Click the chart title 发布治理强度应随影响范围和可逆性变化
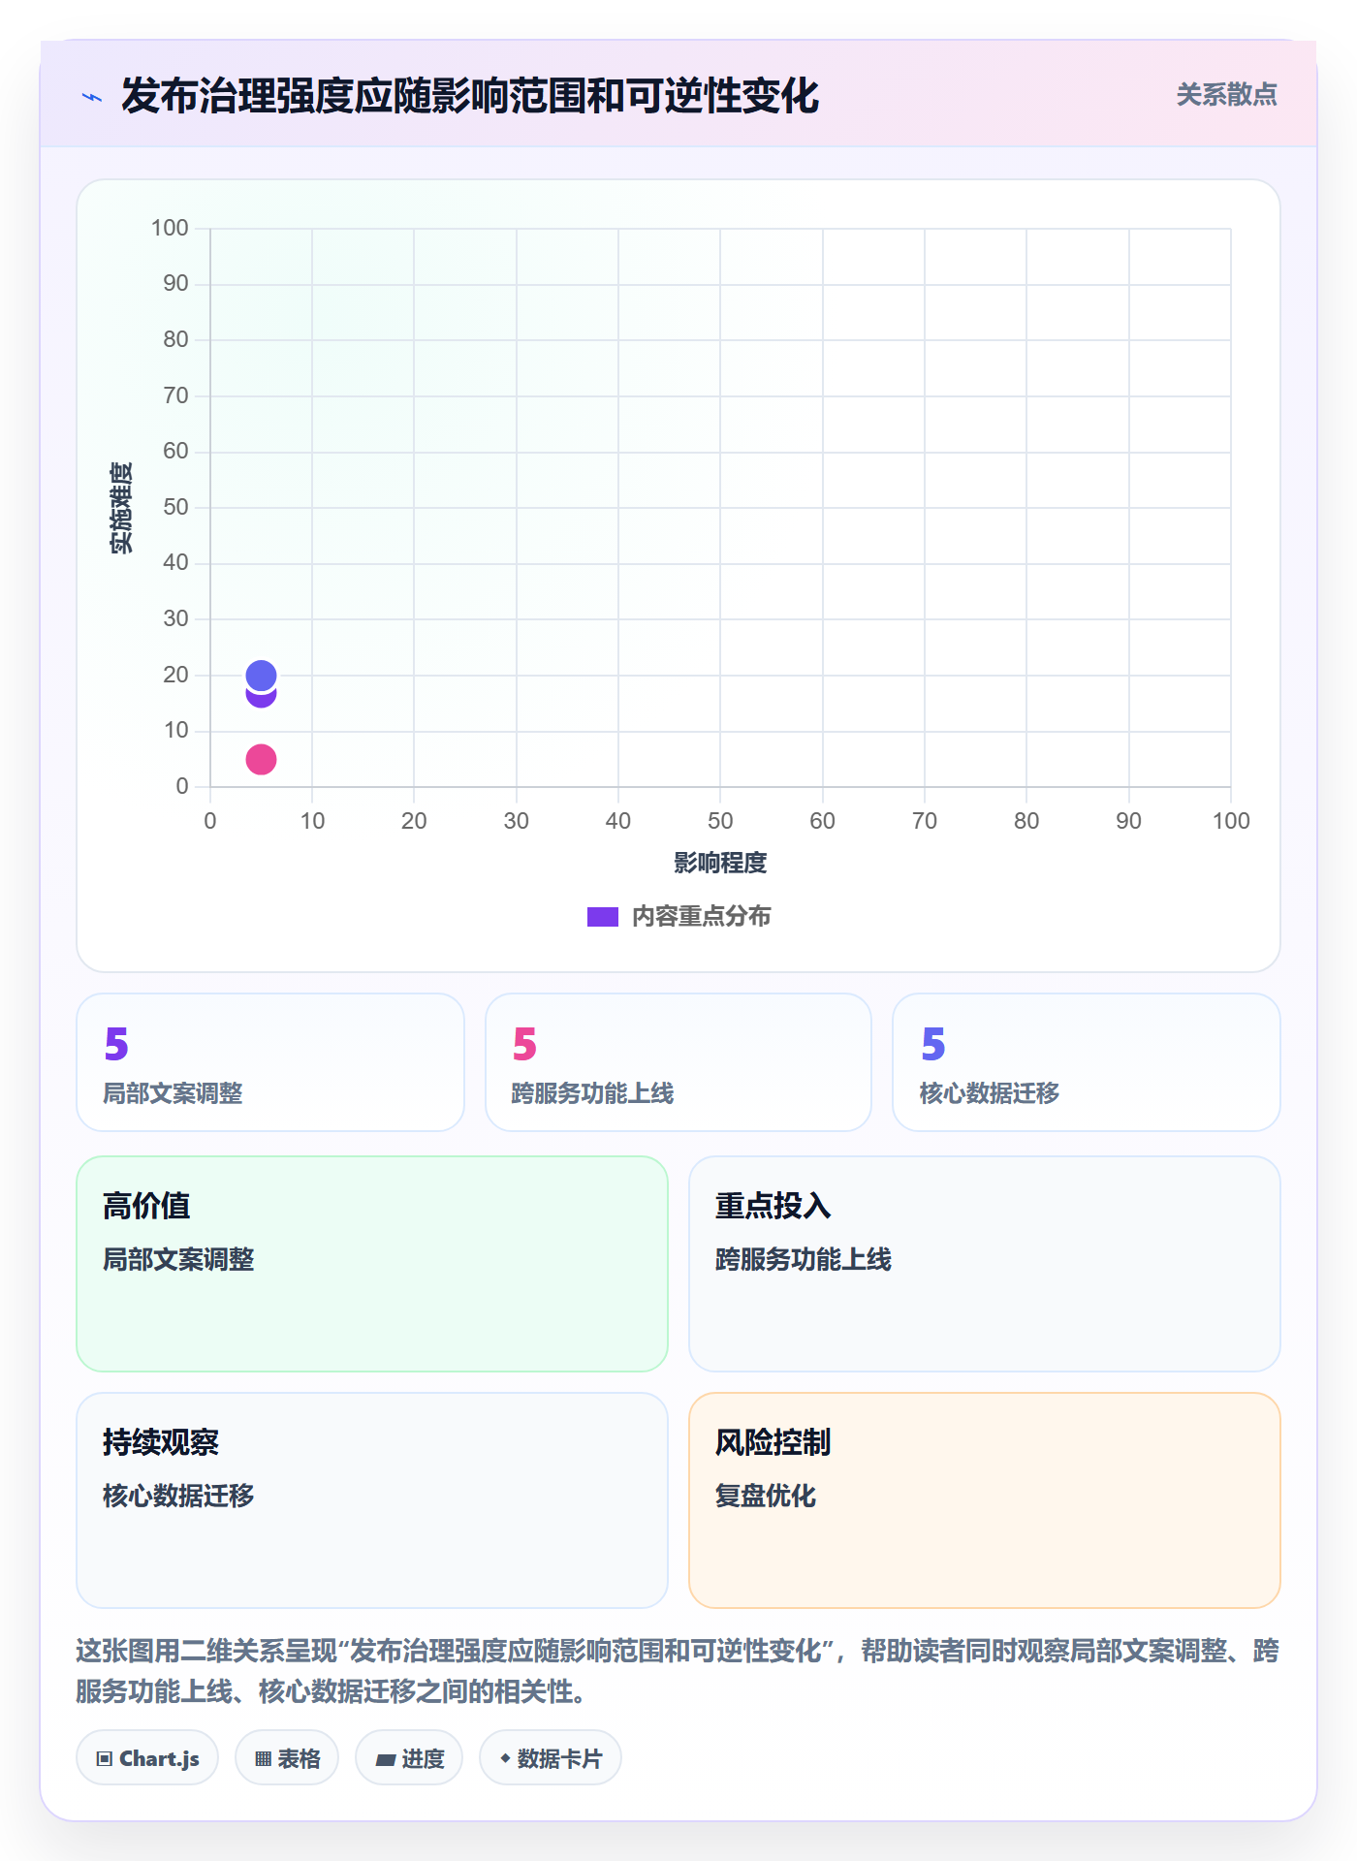The height and width of the screenshot is (1861, 1357). [x=470, y=96]
